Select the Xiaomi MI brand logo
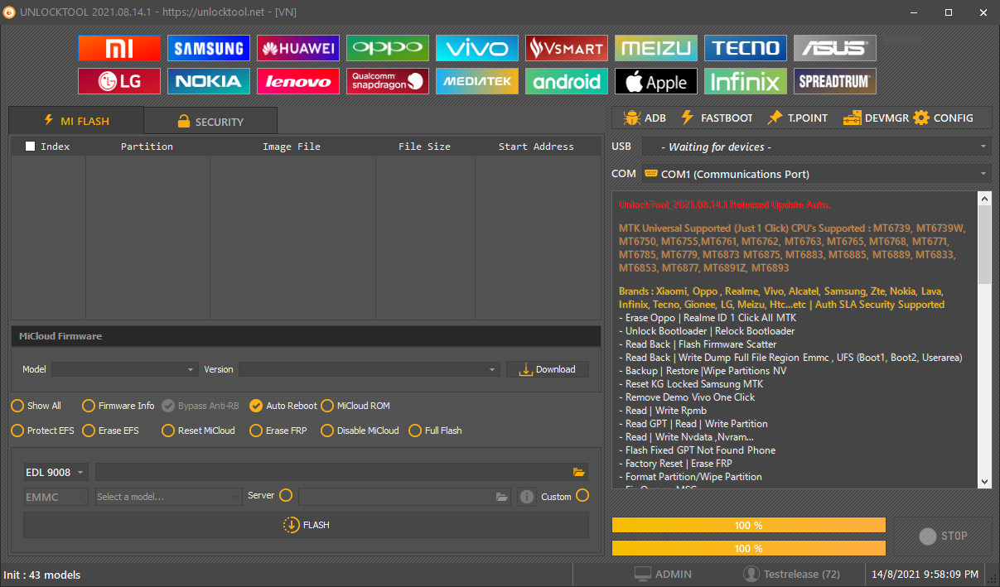The height and width of the screenshot is (587, 1000). pos(119,48)
